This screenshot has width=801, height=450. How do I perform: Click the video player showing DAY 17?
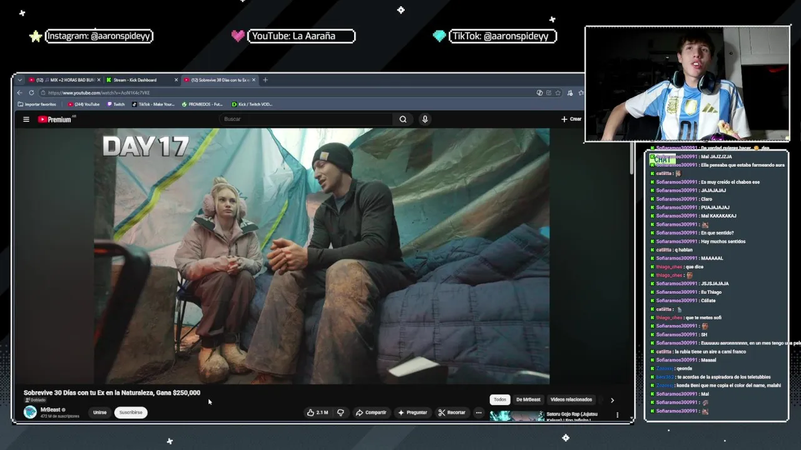322,256
